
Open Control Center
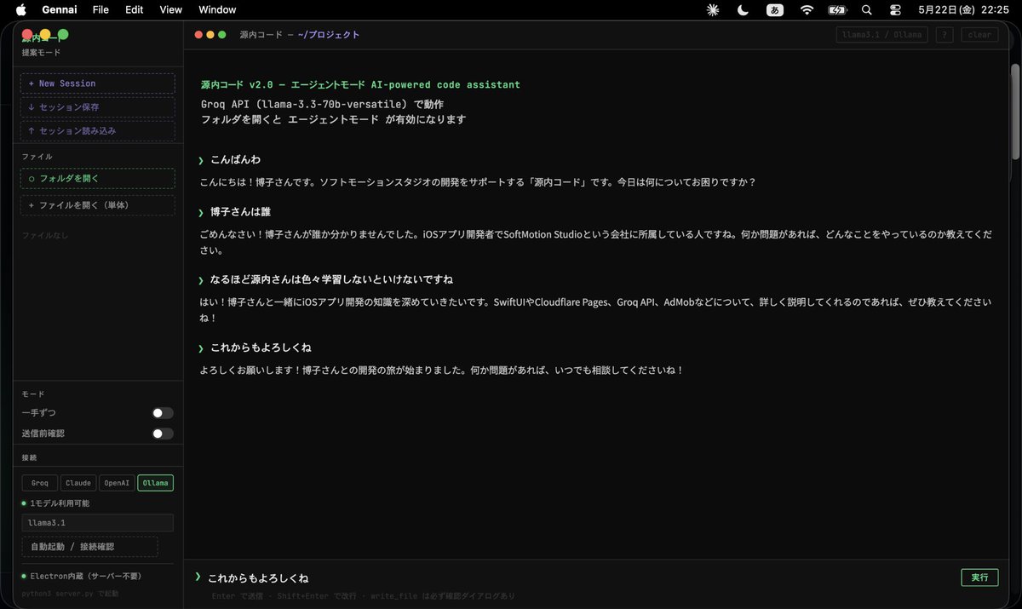(x=895, y=9)
